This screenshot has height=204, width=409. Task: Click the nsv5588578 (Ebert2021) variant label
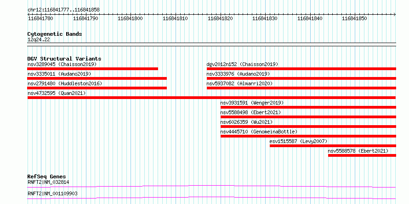click(358, 151)
